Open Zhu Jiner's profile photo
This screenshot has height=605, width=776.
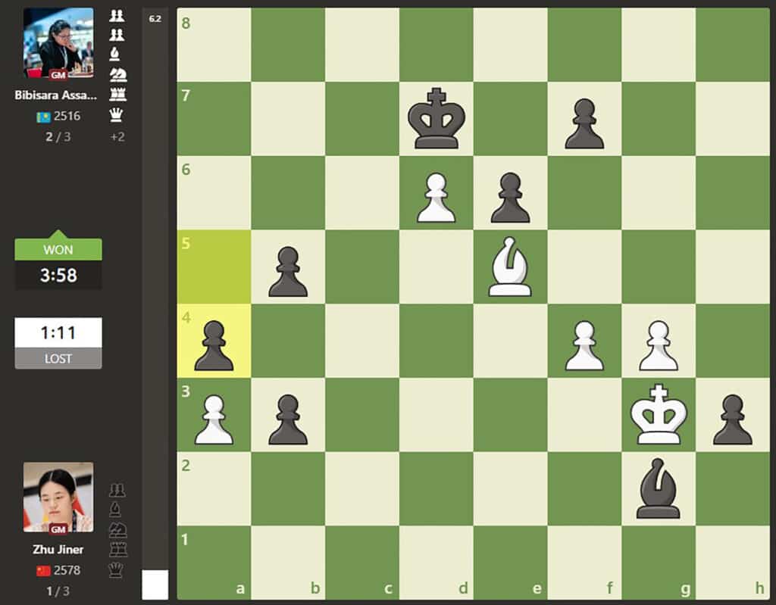pos(58,497)
